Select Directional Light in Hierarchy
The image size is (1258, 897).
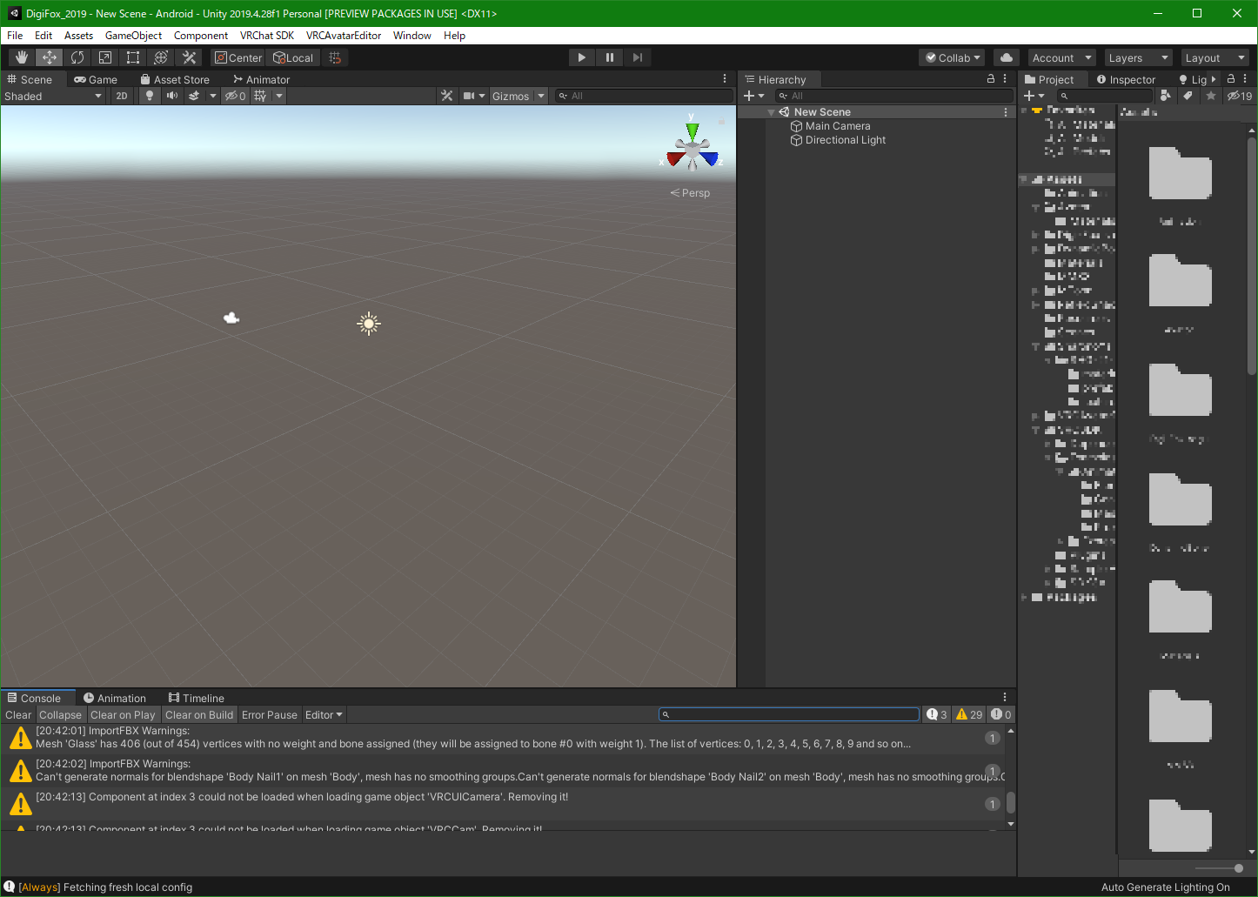(846, 140)
